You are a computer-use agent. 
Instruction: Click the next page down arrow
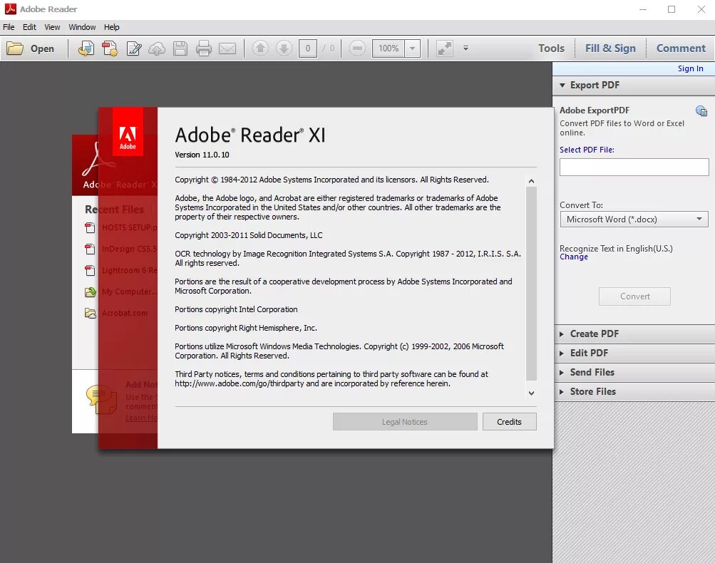tap(284, 48)
